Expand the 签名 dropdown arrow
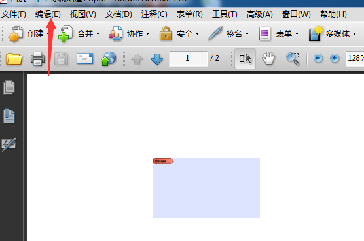Viewport: 364px width, 241px height. point(247,34)
